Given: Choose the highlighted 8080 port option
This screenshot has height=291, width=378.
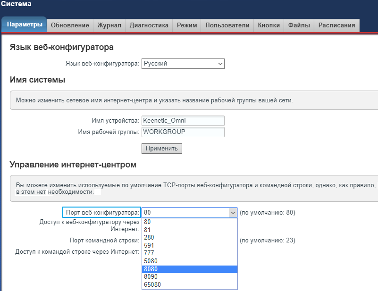Looking at the screenshot, I should pos(189,269).
